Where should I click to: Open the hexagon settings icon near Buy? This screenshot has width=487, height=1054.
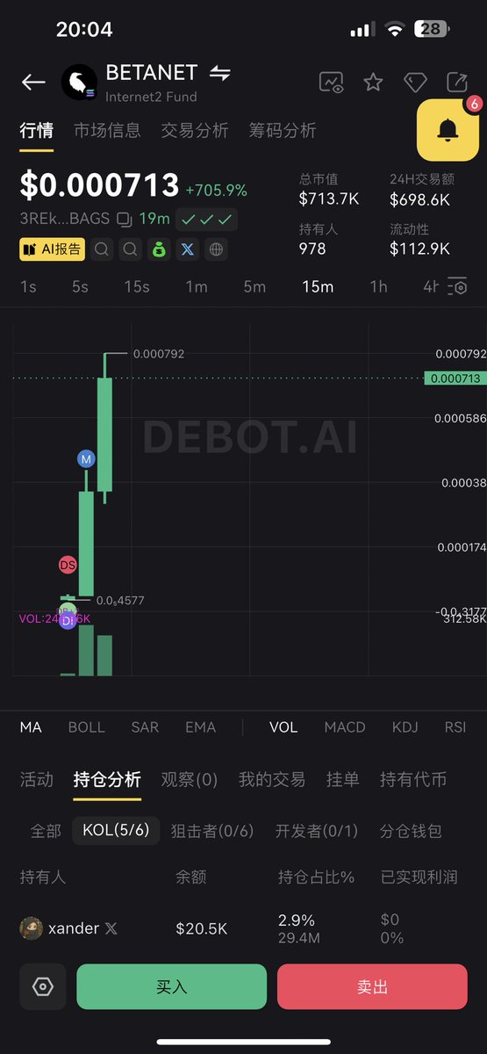tap(43, 986)
